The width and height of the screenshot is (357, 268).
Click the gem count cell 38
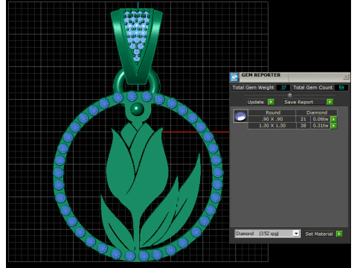tap(303, 126)
